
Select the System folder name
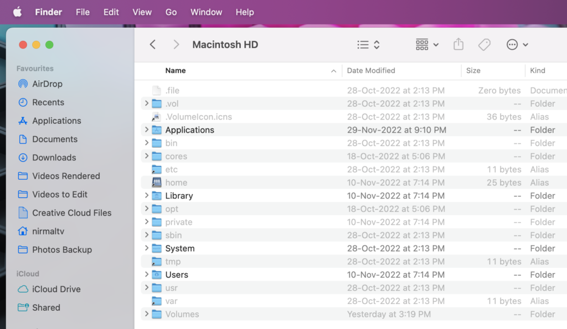pos(180,248)
